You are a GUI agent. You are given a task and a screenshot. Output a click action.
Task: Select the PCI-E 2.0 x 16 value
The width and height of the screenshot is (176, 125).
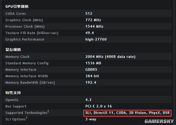tap(99, 106)
